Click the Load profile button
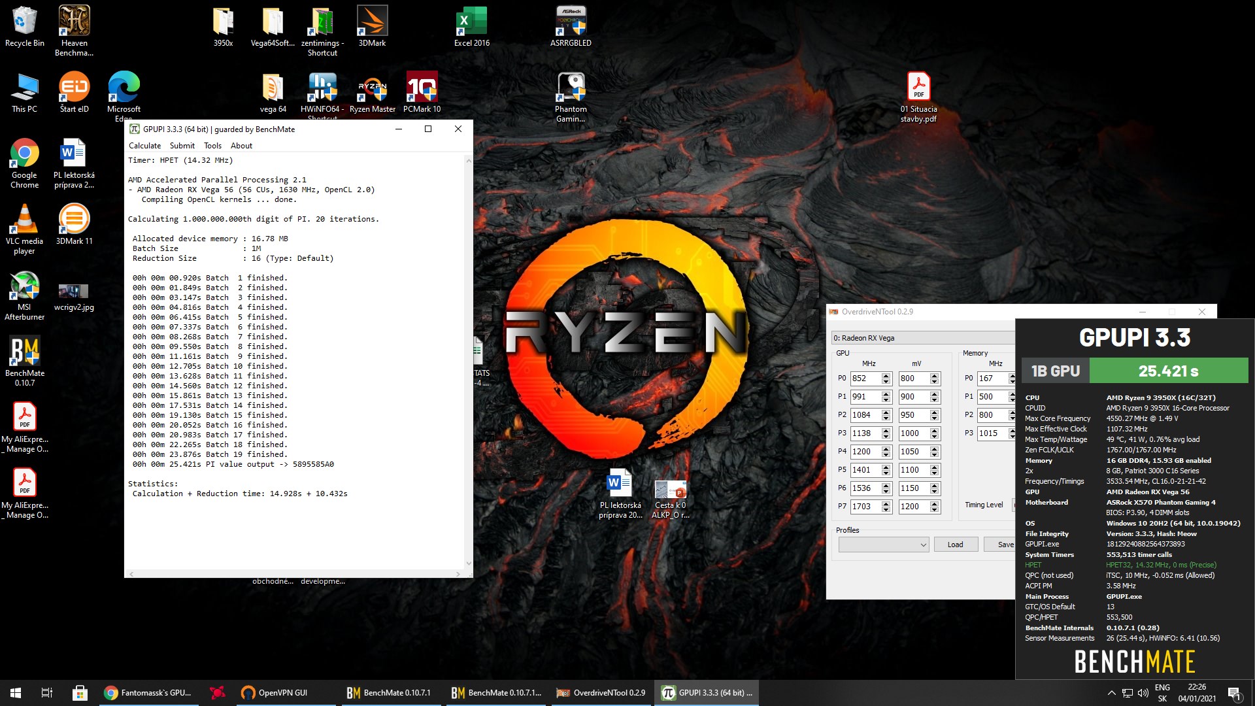The image size is (1255, 706). click(955, 545)
